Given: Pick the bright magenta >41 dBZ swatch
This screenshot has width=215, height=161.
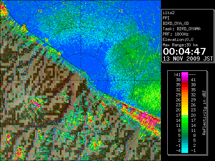Looking at the screenshot, I should [x=185, y=74].
